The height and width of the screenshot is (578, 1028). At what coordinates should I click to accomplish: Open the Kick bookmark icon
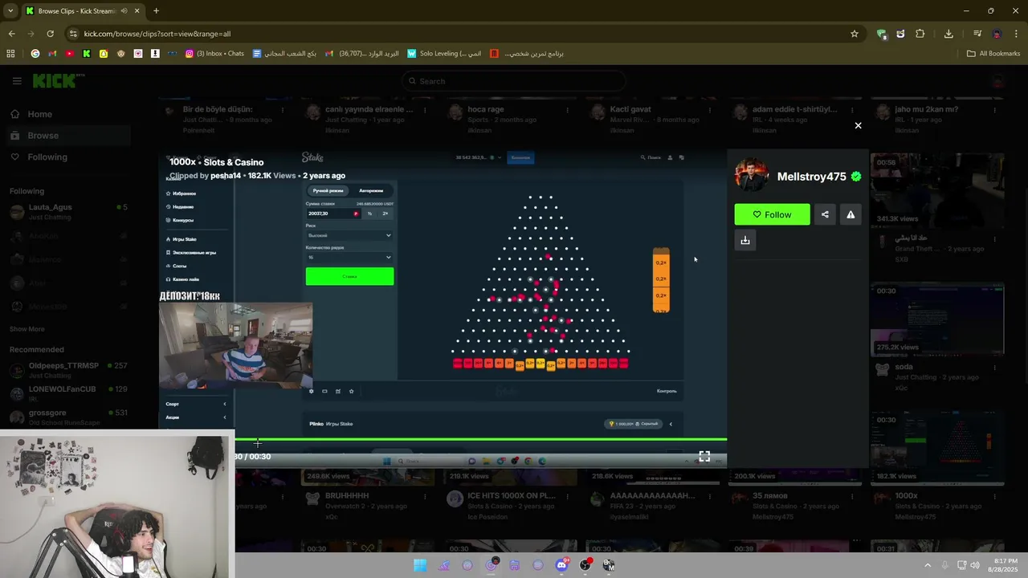point(87,54)
